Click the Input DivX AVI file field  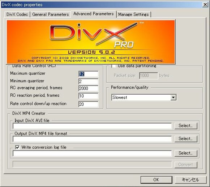[92, 126]
